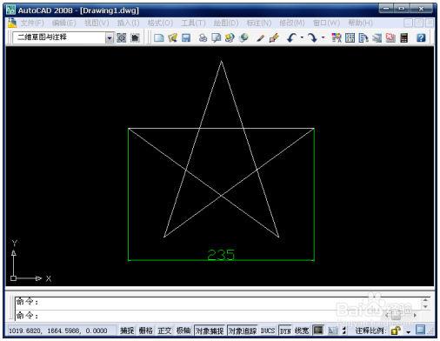Open the Sheet Set Manager icon
Viewport: 440px width, 341px height.
(377, 37)
